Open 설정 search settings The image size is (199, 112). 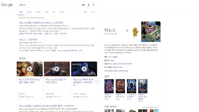(85, 12)
